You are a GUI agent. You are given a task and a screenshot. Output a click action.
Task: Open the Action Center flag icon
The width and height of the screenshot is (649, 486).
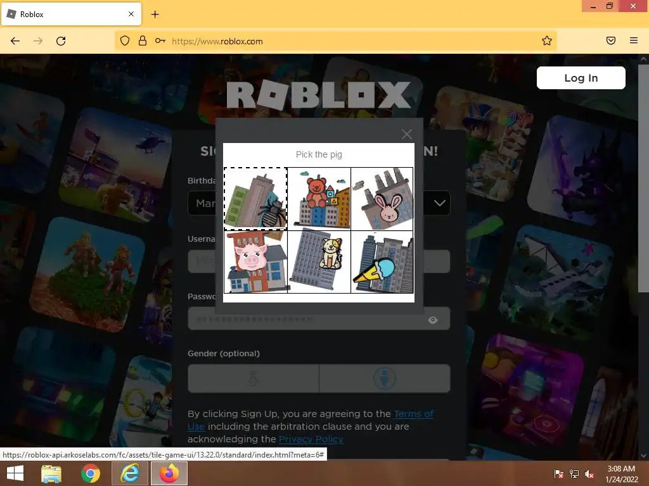pos(558,474)
